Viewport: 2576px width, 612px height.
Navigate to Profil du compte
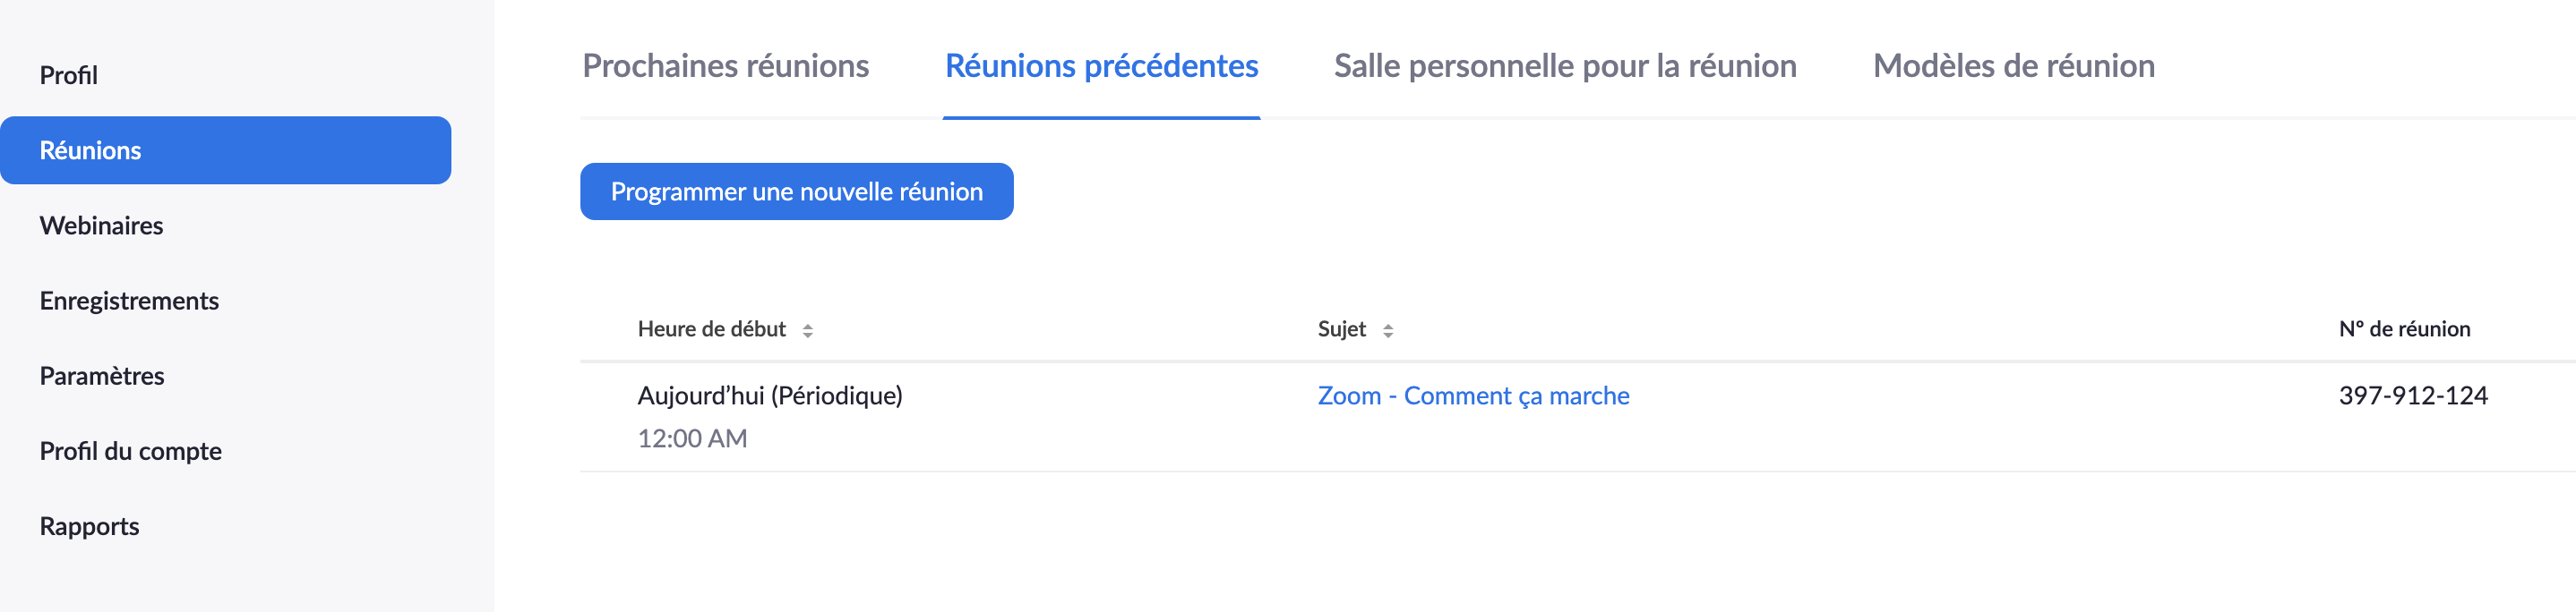[130, 451]
